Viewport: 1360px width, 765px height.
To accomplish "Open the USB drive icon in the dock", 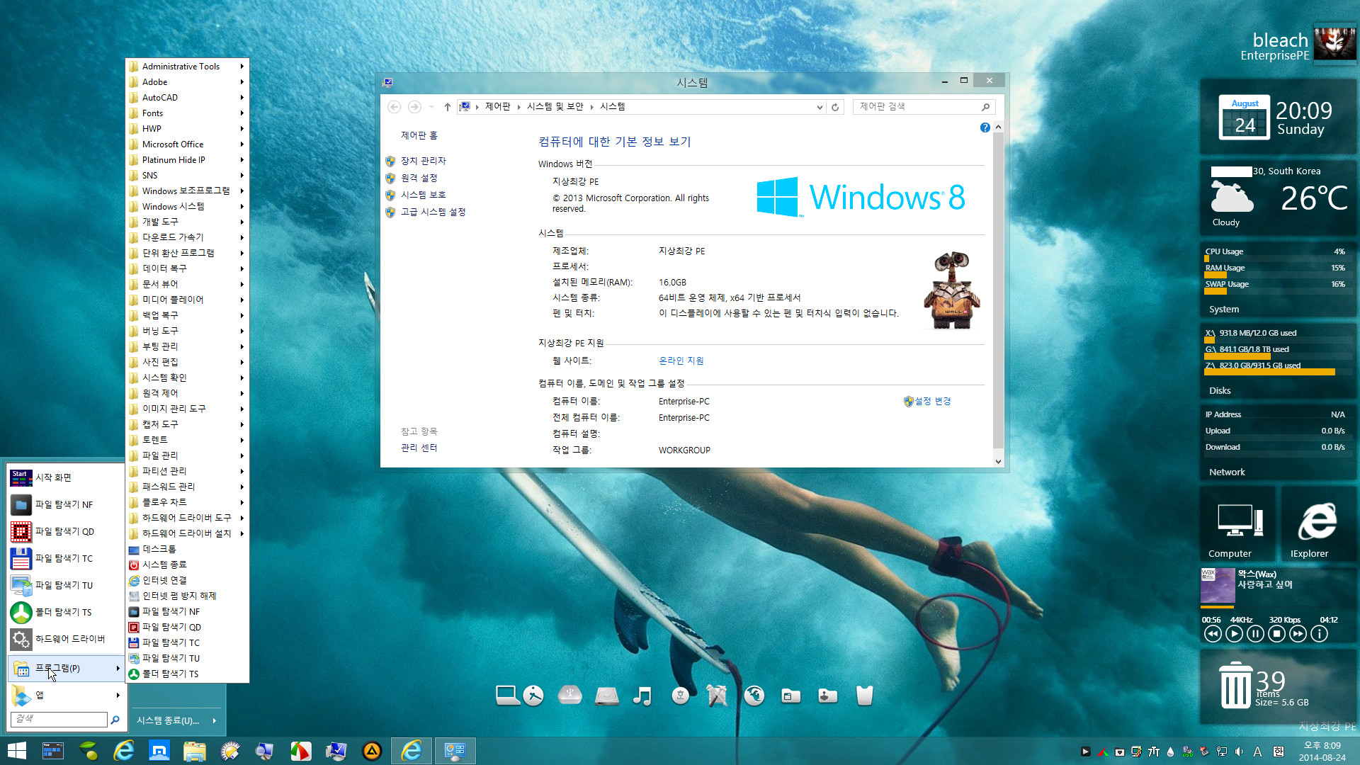I will pos(569,696).
